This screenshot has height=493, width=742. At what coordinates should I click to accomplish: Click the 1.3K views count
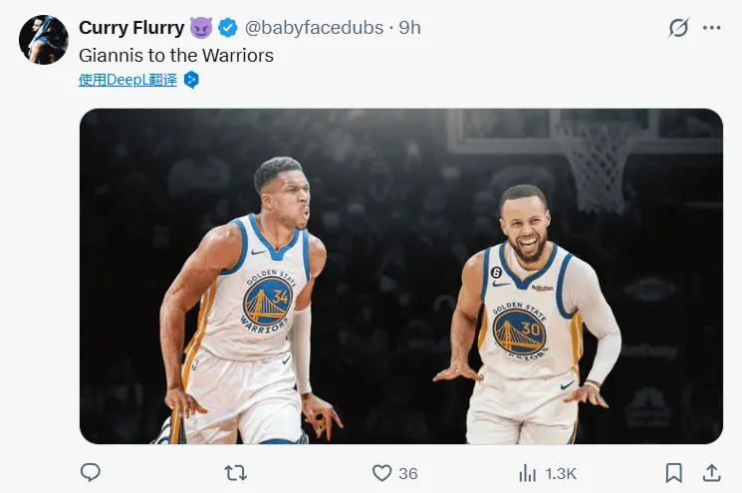click(560, 472)
